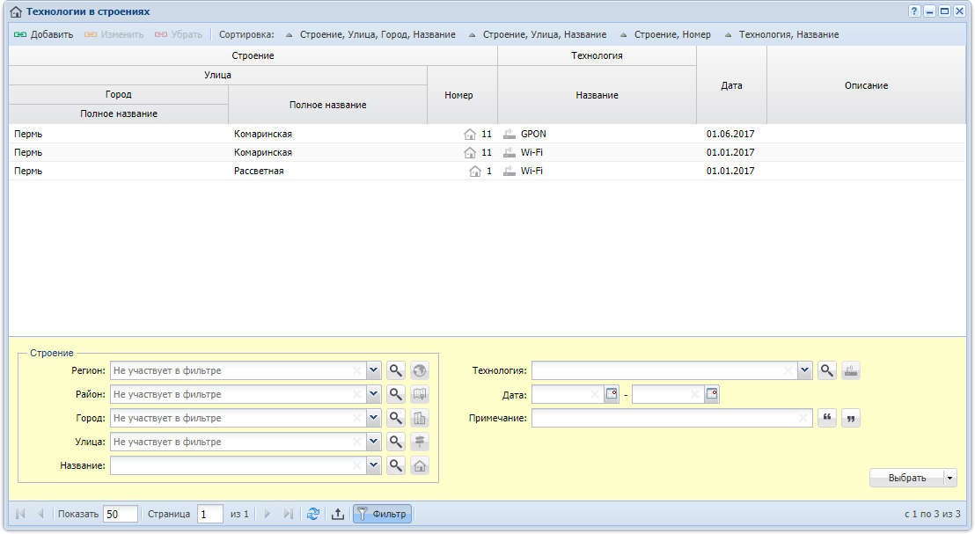This screenshot has width=975, height=534.
Task: Click search magnifier next to Название
Action: pos(395,465)
